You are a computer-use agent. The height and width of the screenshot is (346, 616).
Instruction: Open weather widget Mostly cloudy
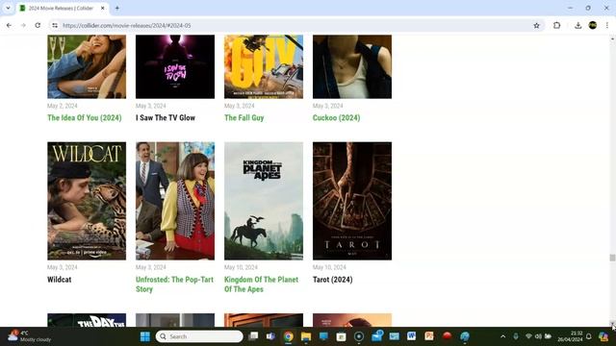point(30,336)
